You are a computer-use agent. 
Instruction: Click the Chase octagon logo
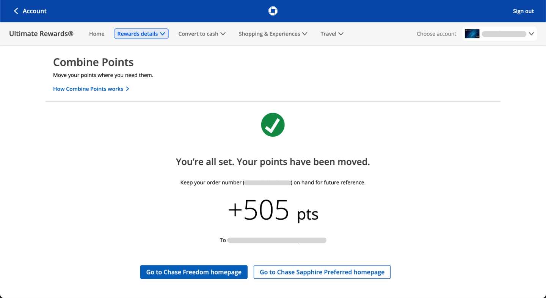(273, 11)
